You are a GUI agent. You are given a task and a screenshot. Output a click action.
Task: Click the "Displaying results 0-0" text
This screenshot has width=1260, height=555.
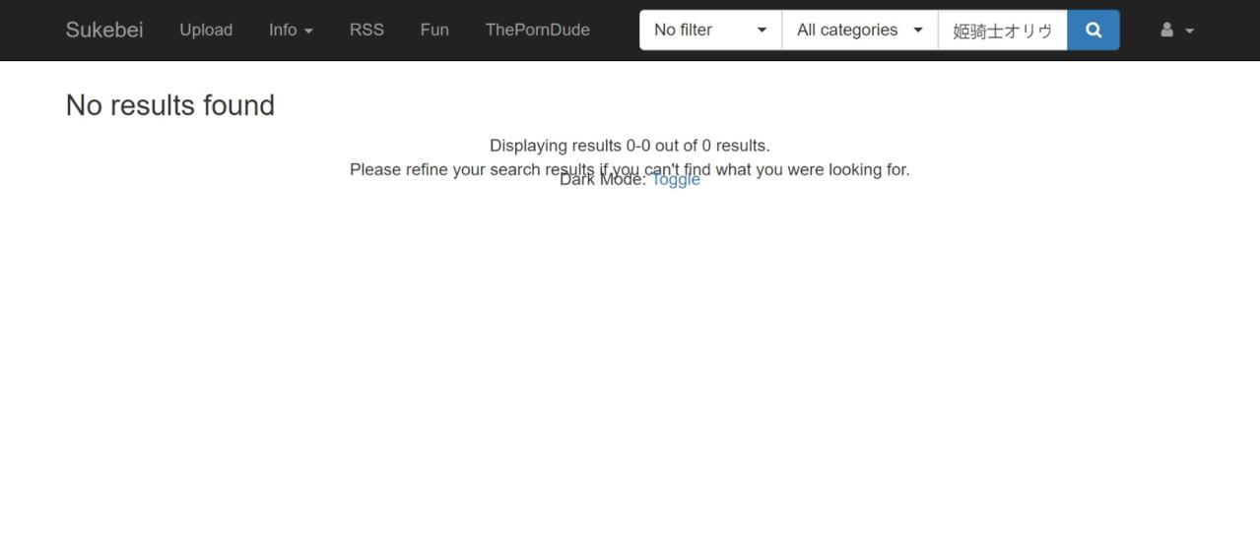630,146
